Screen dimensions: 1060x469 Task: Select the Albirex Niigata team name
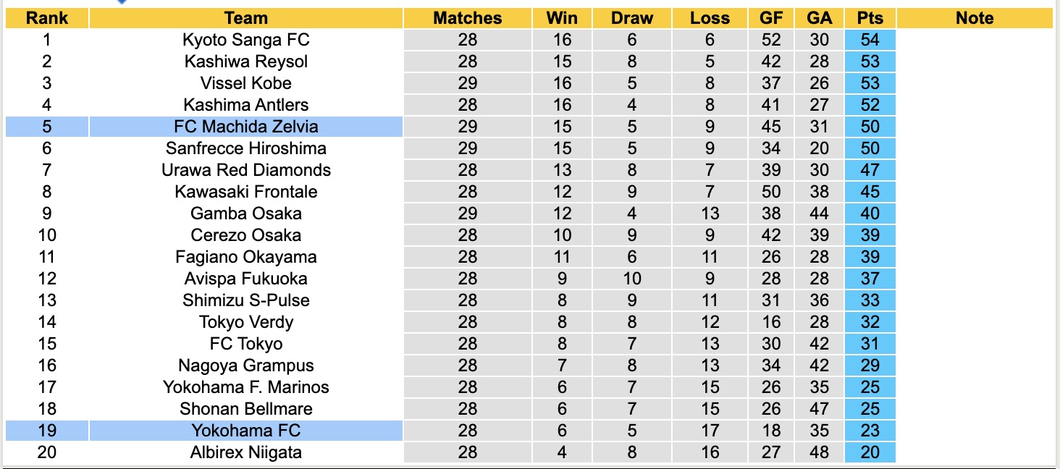click(x=246, y=452)
